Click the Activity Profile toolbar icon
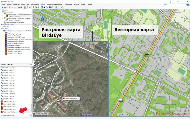This screenshot has height=119, width=190. pos(56,7)
